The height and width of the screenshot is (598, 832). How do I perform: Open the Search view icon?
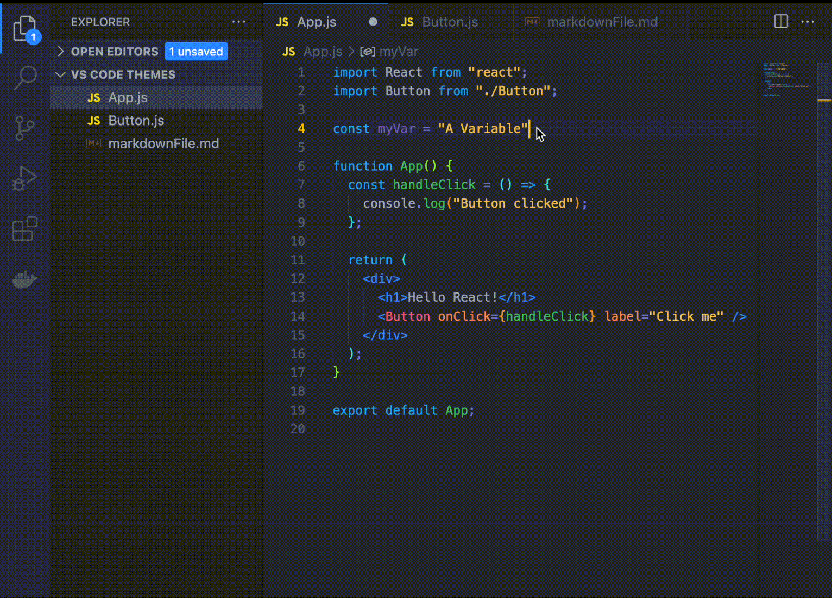25,78
